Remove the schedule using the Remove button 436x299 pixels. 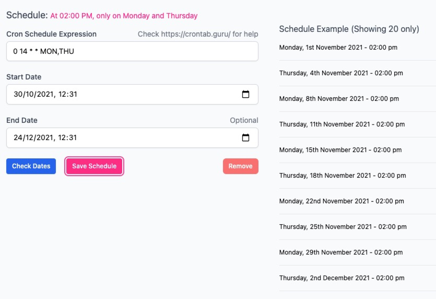[x=241, y=166]
